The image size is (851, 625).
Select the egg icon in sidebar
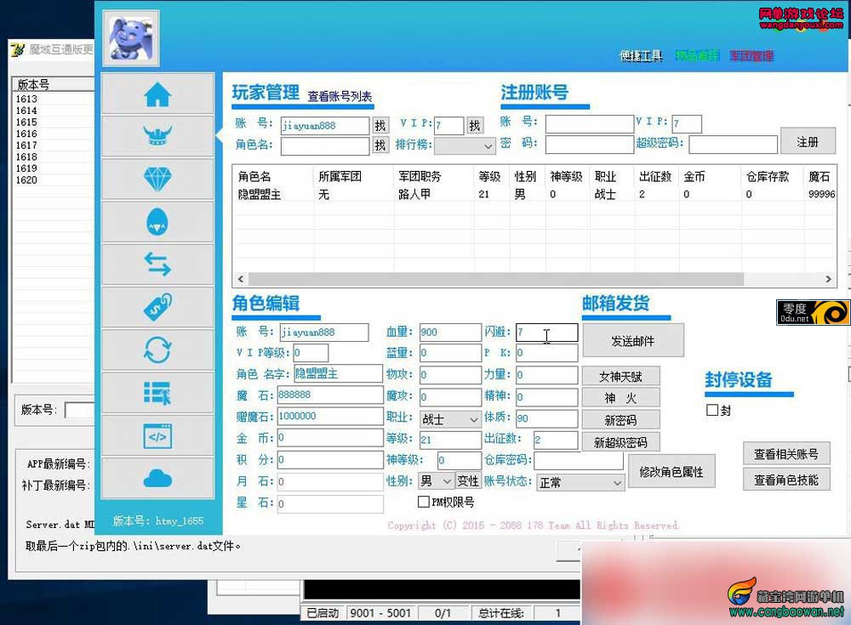pyautogui.click(x=157, y=222)
